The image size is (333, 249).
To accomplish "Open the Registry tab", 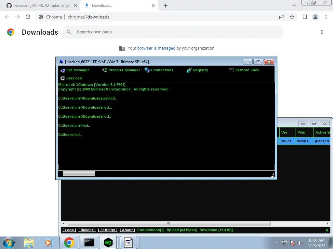I will coord(197,70).
